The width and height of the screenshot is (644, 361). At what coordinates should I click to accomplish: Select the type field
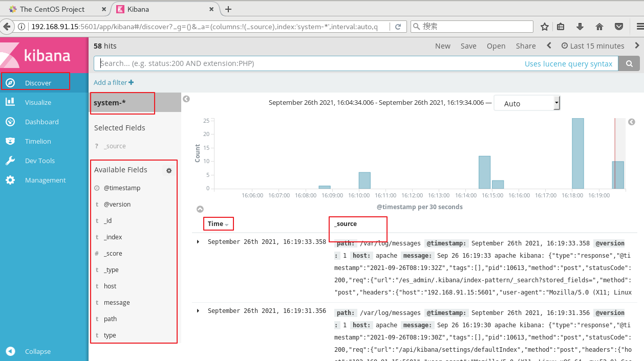[x=110, y=335]
